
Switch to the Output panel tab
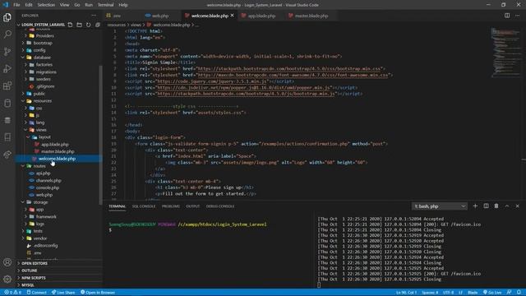click(x=192, y=206)
